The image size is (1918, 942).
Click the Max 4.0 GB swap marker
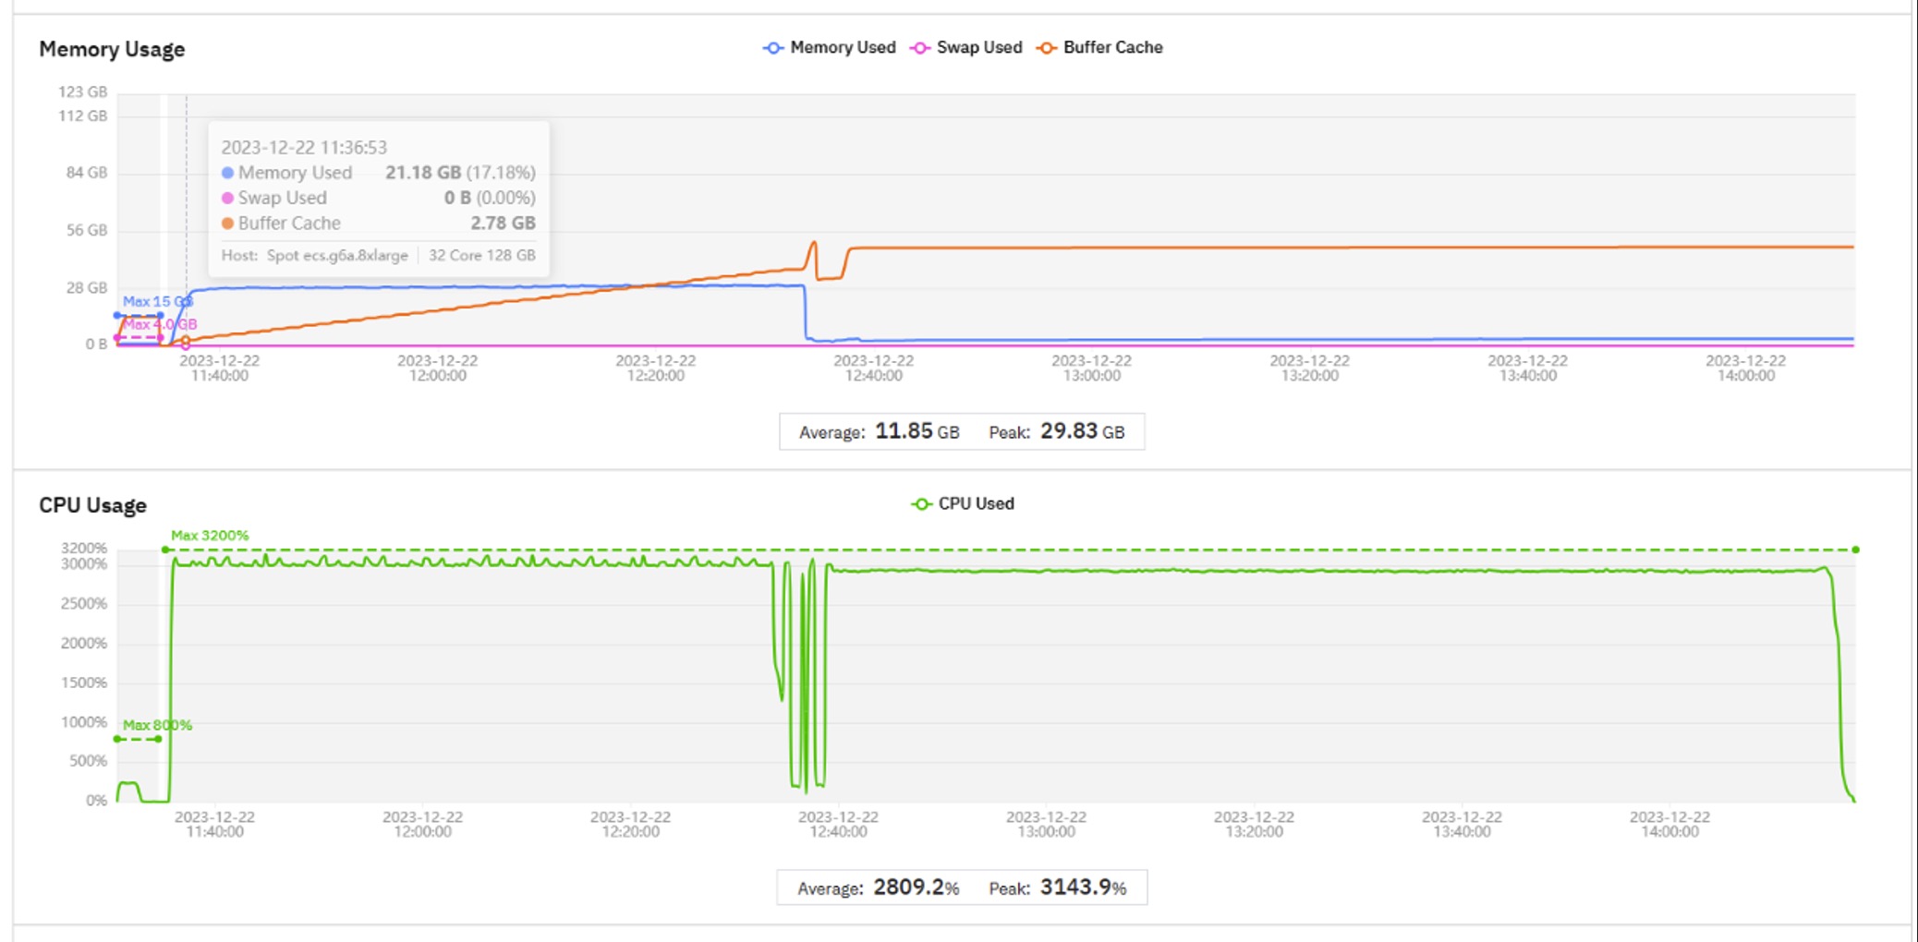[159, 324]
